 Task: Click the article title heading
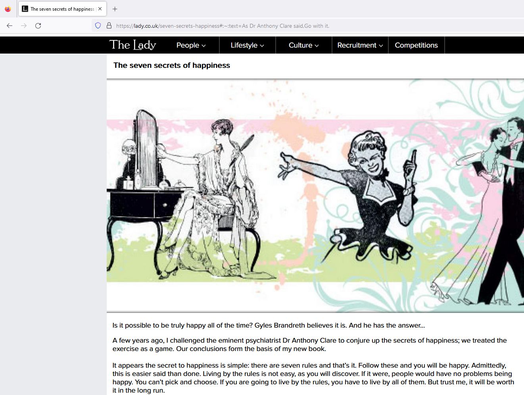(172, 65)
